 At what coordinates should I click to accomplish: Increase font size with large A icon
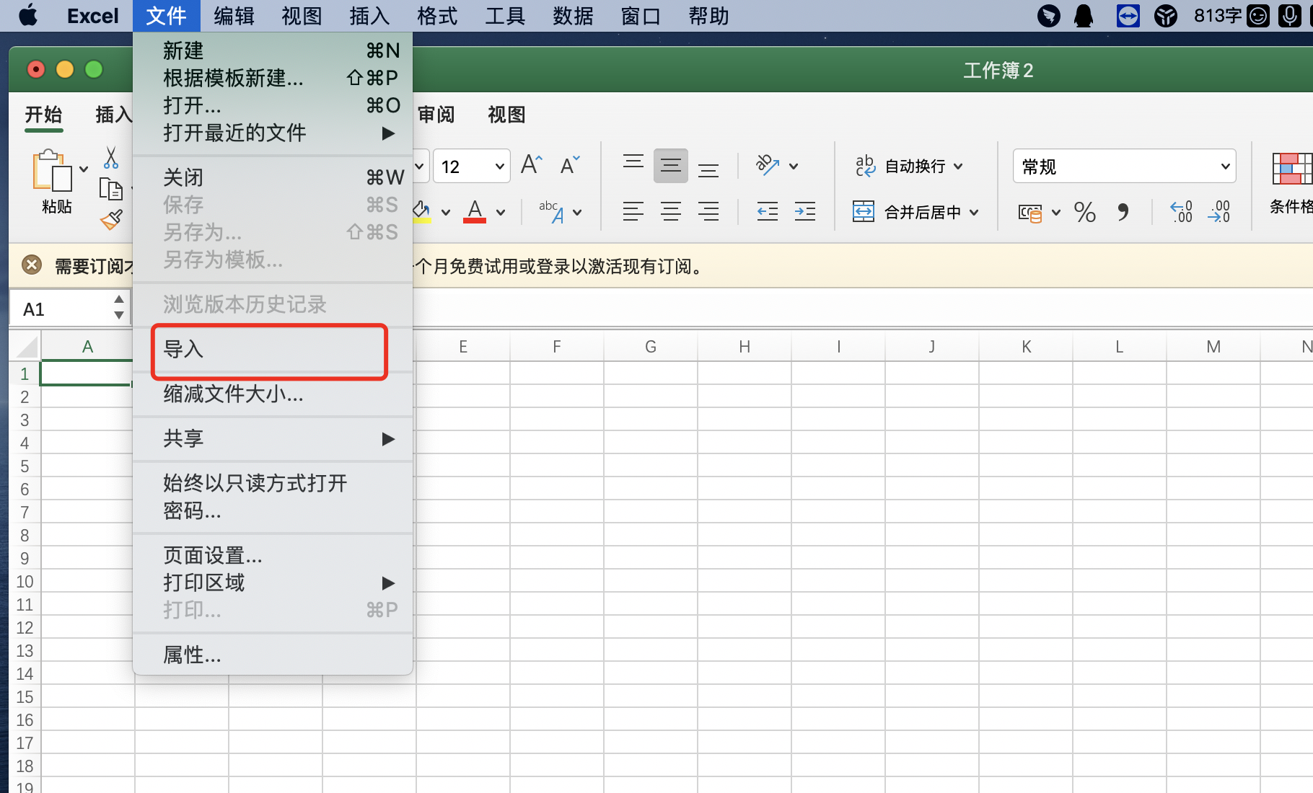click(531, 166)
